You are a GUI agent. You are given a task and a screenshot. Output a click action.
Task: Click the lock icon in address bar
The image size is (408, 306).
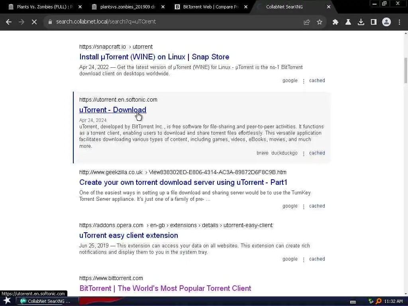tap(50, 22)
